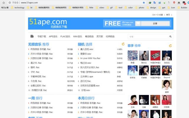
Task: Open the APE音乐 nav item
Action: coord(53,36)
